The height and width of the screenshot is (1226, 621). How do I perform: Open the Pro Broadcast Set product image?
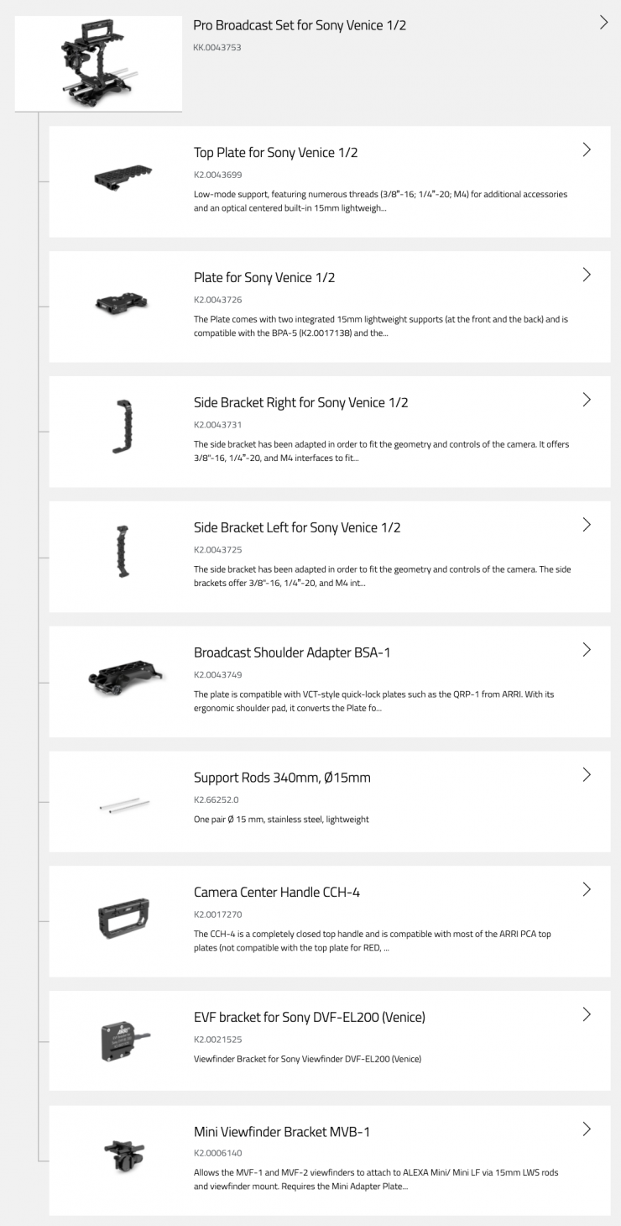98,61
